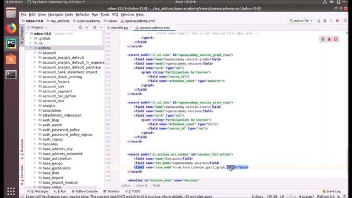Open Project panel settings gear
Viewport: 352px width, 198px height.
(95, 28)
